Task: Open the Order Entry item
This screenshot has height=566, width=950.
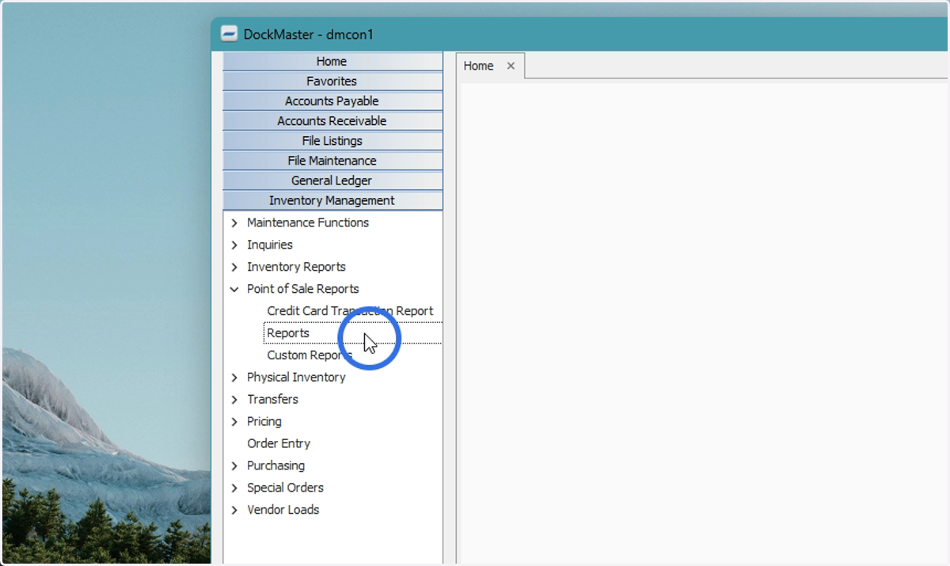Action: (x=279, y=443)
